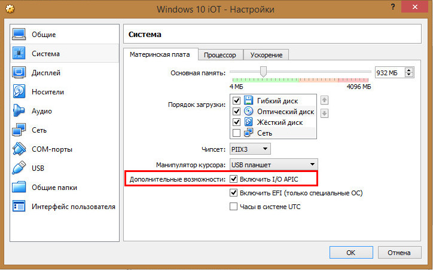Uncheck Жёсткий диск in boot order
Screen dimensions: 433x270
(236, 122)
